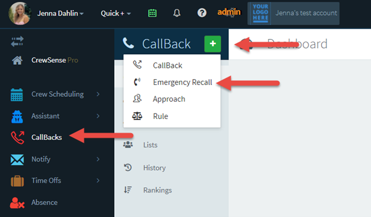This screenshot has height=217, width=371.
Task: Click the Notify envelope icon
Action: [17, 160]
